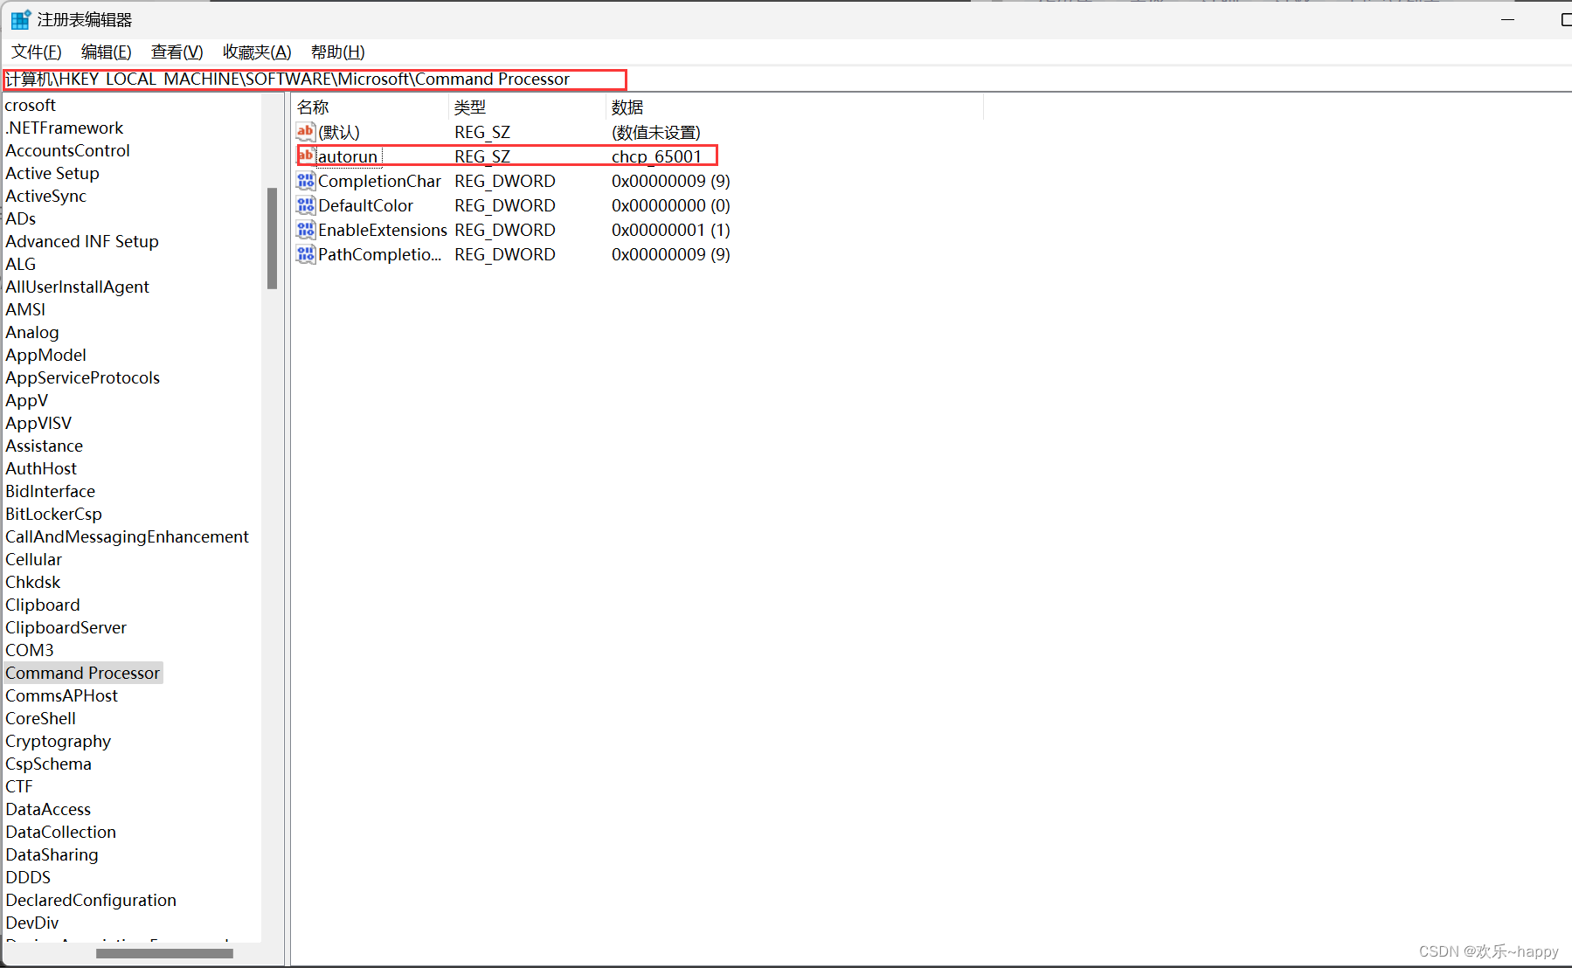Select the .NETFramework key in tree

pos(65,128)
